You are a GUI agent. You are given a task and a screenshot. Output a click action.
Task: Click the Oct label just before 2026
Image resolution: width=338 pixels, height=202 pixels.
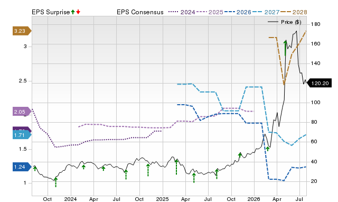click(x=231, y=199)
